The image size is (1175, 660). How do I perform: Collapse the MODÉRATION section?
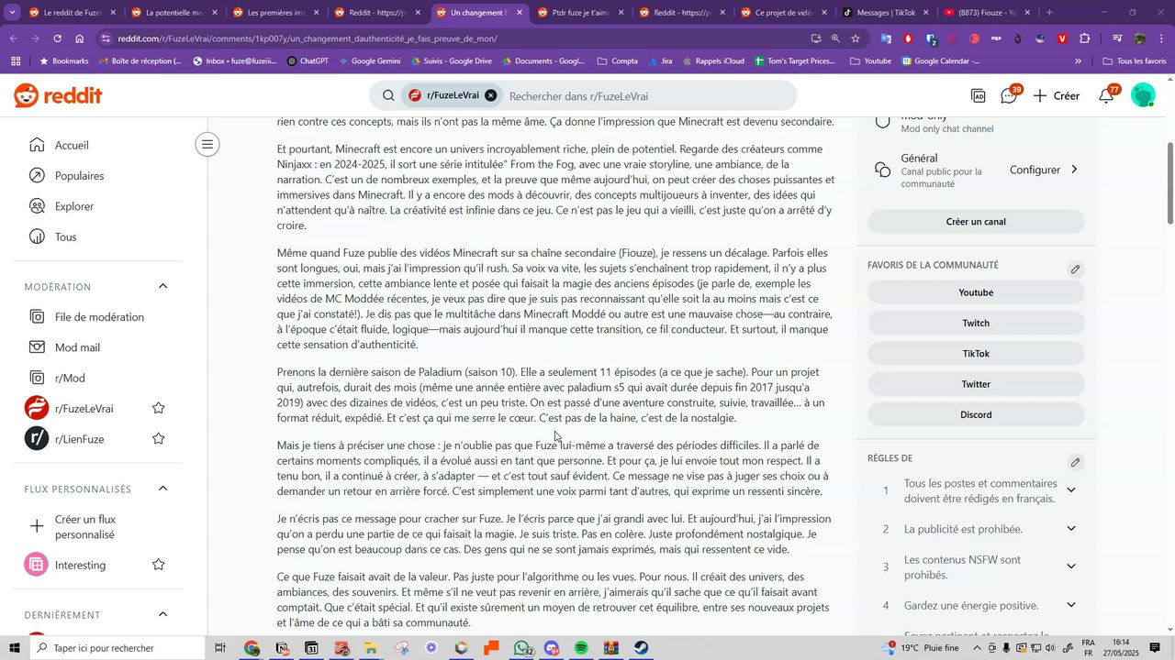pyautogui.click(x=163, y=286)
